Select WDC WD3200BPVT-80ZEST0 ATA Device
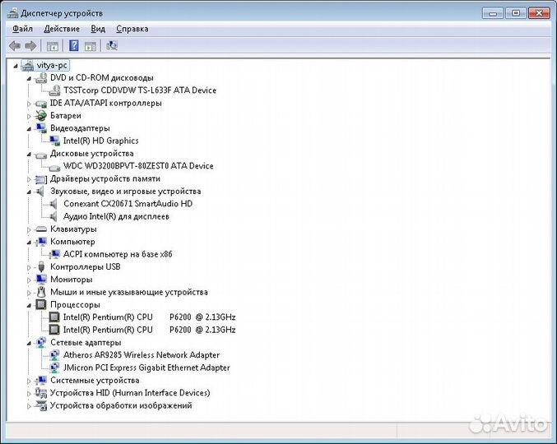Screen dimensions: 557x444 tap(138, 166)
